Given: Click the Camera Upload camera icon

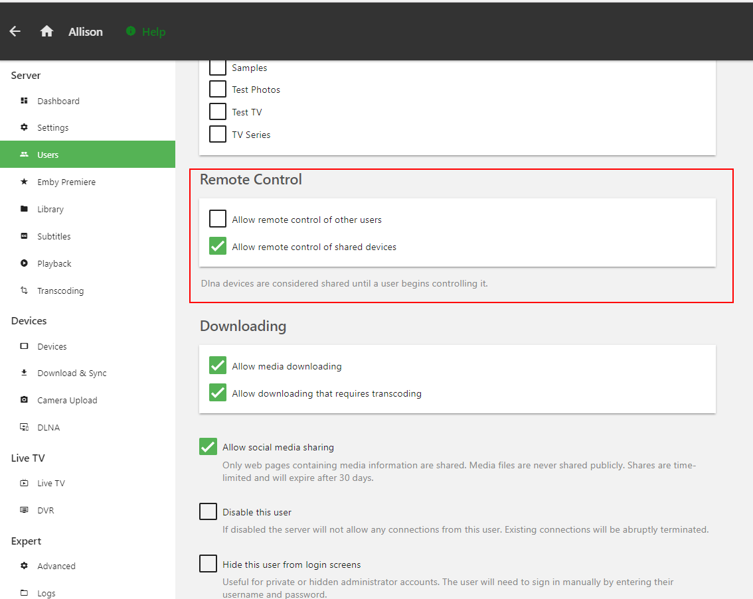Looking at the screenshot, I should pos(24,399).
